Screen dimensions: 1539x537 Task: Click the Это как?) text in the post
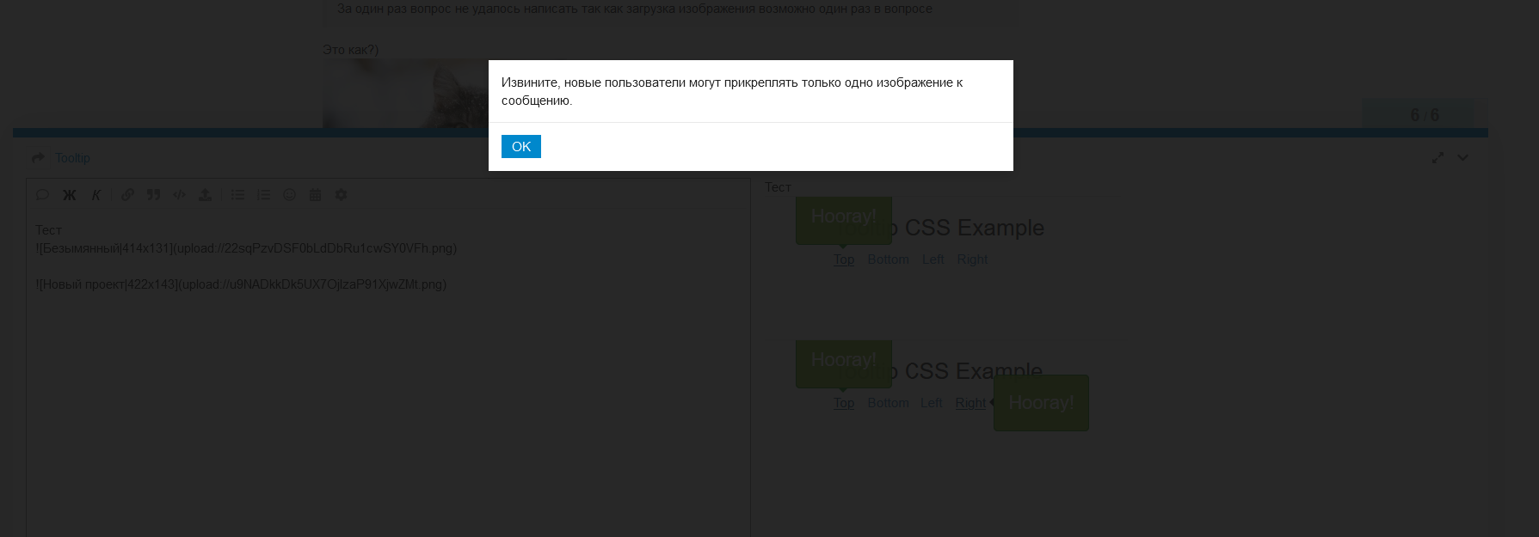350,50
